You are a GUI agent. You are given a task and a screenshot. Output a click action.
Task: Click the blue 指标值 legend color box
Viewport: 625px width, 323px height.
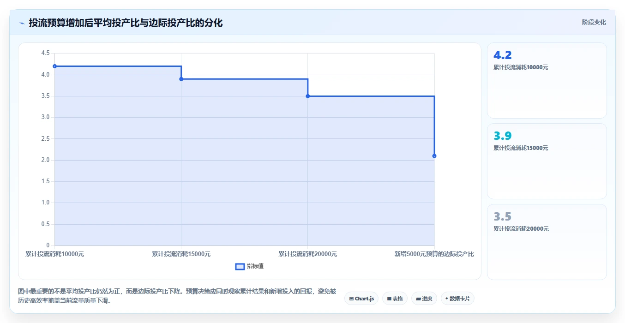point(240,266)
